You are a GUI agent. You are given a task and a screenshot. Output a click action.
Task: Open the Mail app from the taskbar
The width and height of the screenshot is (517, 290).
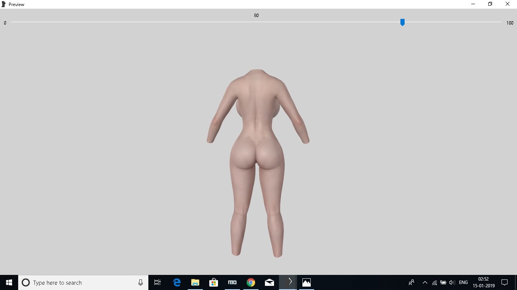point(269,282)
